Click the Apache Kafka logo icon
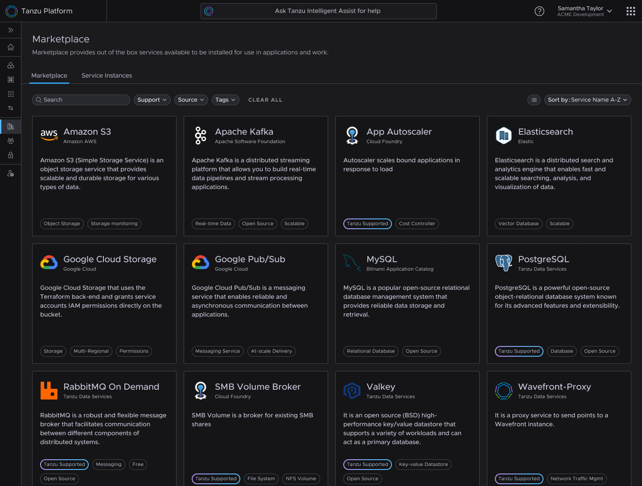642x486 pixels. point(201,136)
